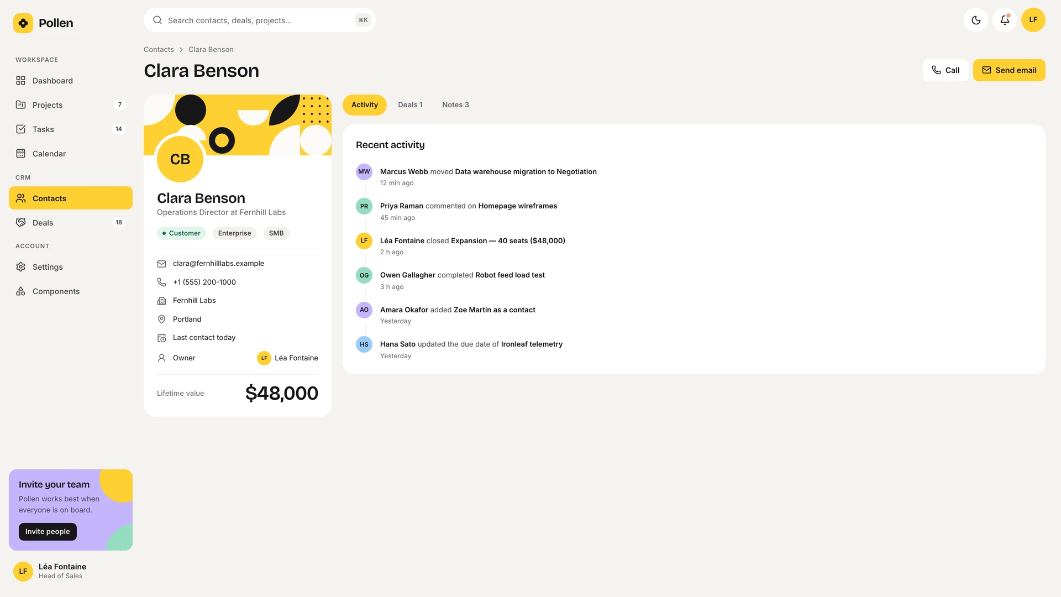This screenshot has height=597, width=1061.
Task: Open notifications bell icon
Action: pyautogui.click(x=1005, y=20)
